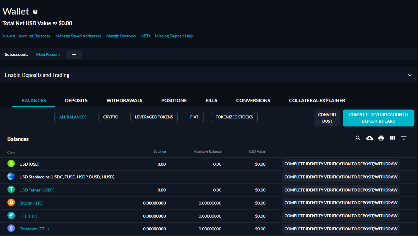This screenshot has width=418, height=236.
Task: Open the Withdrawals tab
Action: (x=124, y=100)
